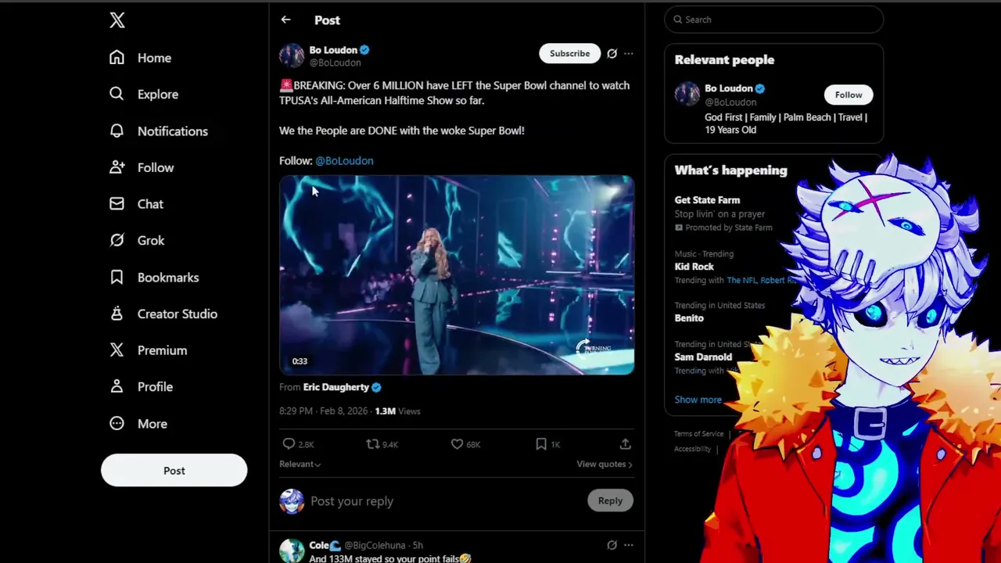Open Notifications in the sidebar
This screenshot has height=563, width=1001.
pos(172,131)
